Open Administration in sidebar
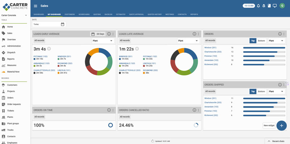 [x=14, y=46]
